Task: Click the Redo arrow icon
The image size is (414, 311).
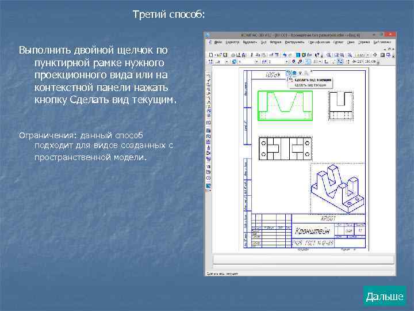Action: (x=290, y=55)
